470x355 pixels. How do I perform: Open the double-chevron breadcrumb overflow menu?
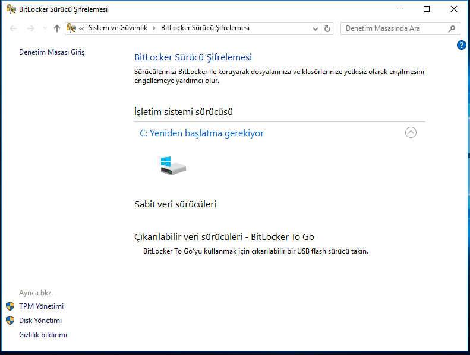click(81, 28)
